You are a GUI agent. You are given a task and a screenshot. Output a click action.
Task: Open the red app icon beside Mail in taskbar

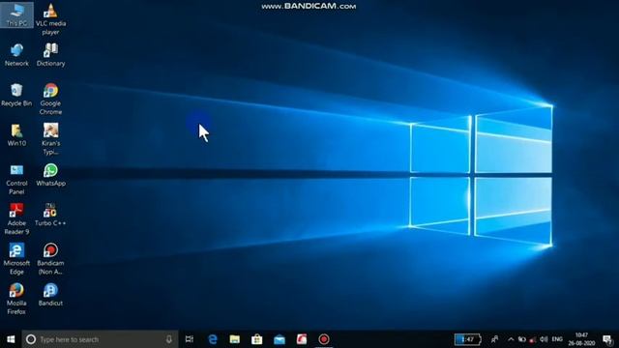302,339
